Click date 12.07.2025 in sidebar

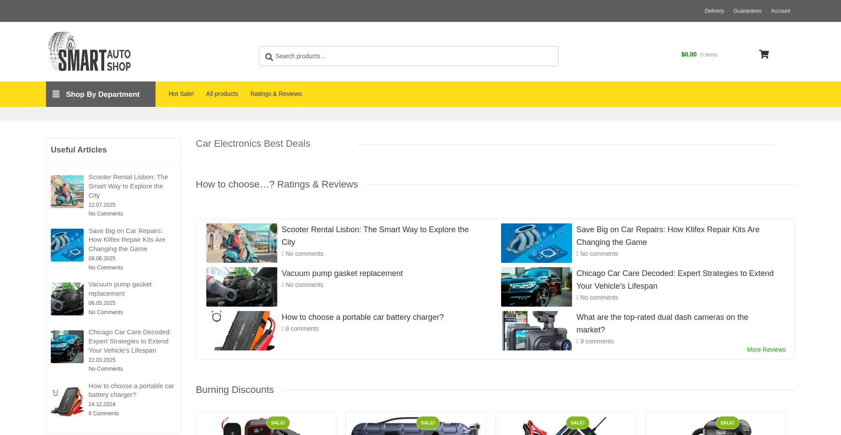(102, 205)
